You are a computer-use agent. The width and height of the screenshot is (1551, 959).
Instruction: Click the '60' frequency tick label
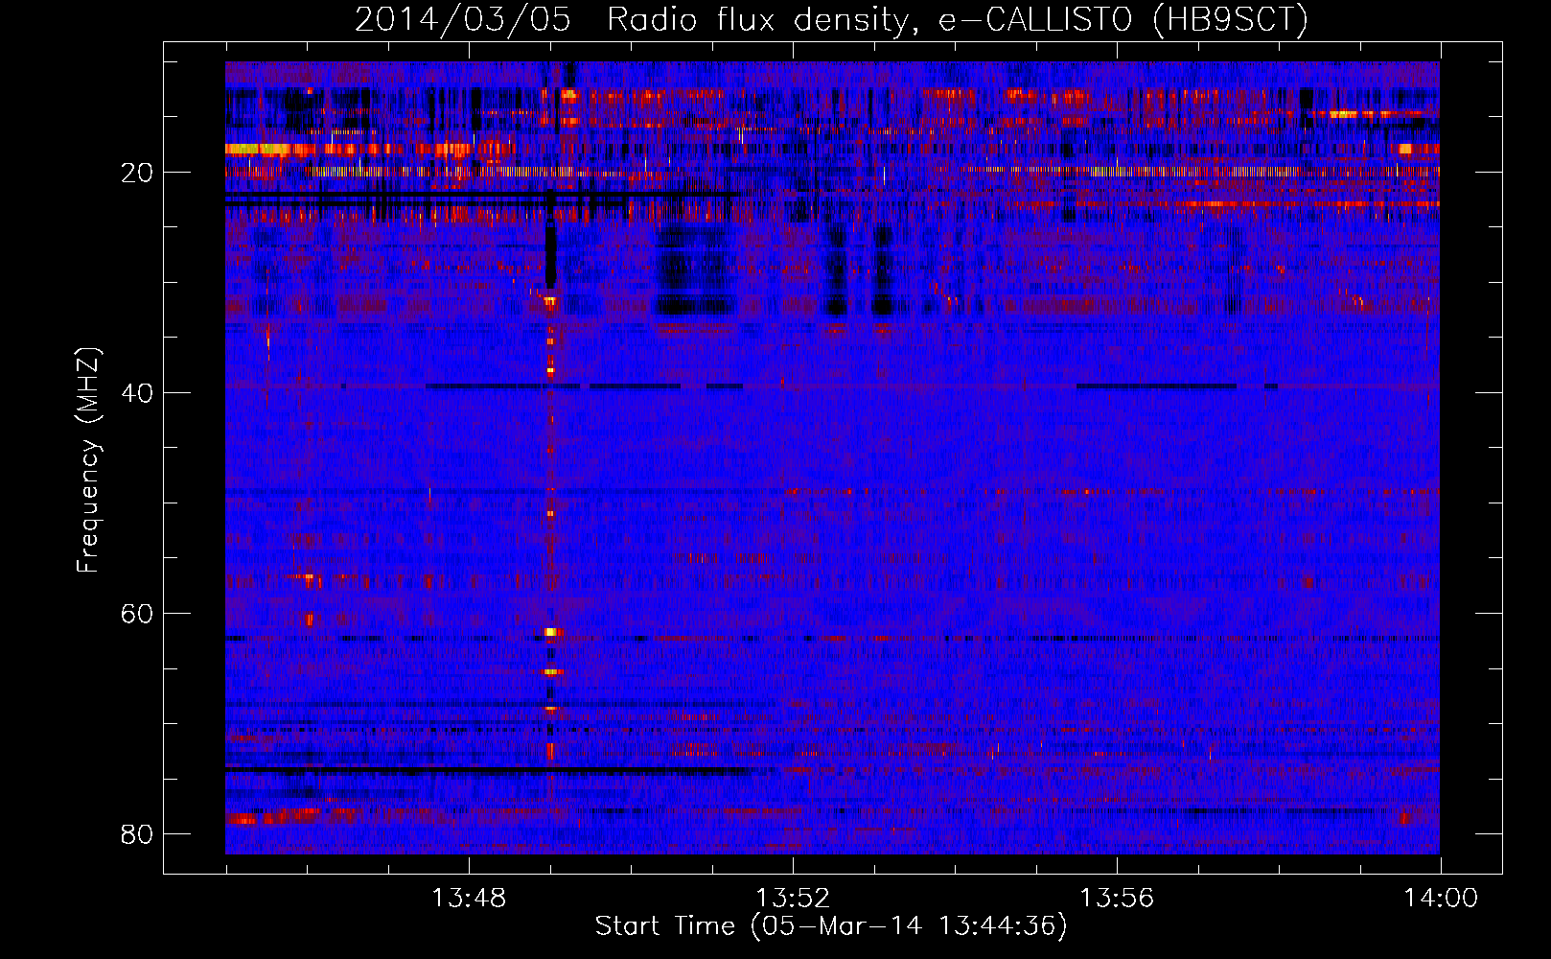click(x=137, y=614)
